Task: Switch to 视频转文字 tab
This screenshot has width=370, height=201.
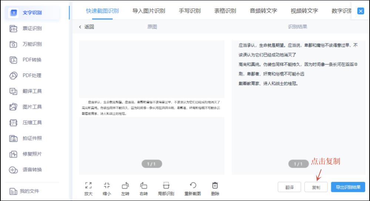Action: 305,11
